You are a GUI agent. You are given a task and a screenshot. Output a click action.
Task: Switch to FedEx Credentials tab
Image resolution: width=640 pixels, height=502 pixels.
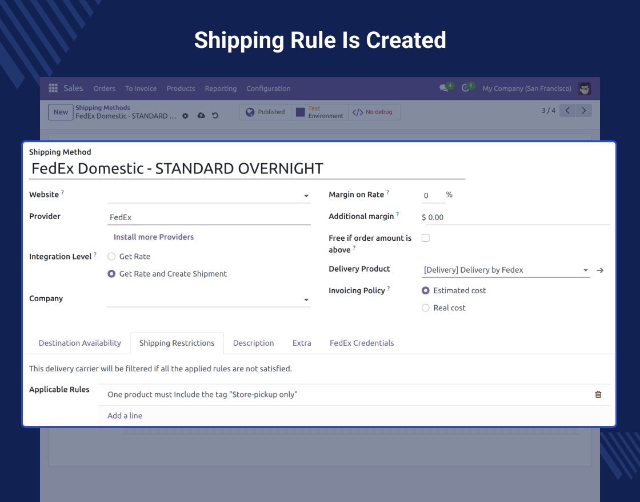click(x=362, y=343)
